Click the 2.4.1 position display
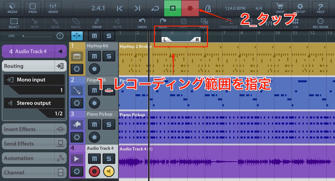The height and width of the screenshot is (181, 335). [x=90, y=8]
